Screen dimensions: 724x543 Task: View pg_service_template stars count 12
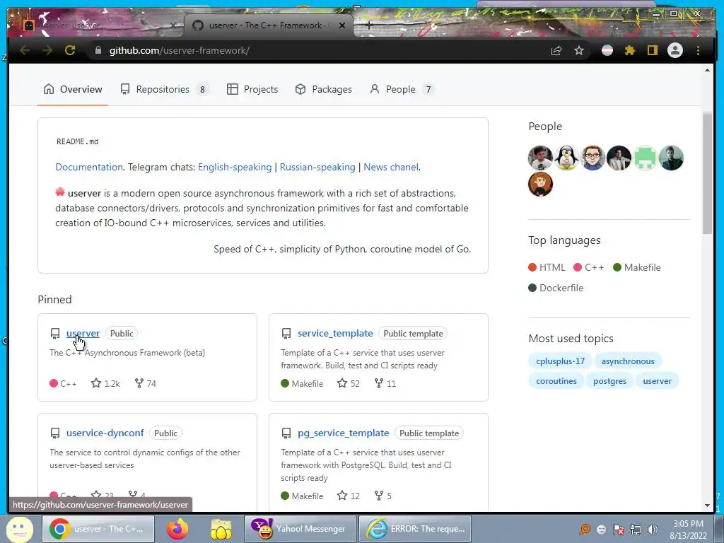pyautogui.click(x=349, y=496)
